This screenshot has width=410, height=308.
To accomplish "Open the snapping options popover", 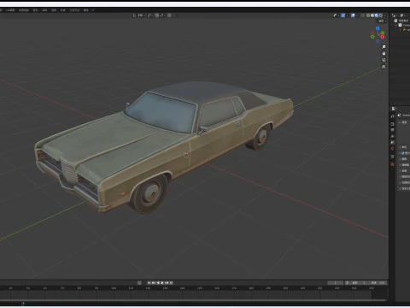I will pyautogui.click(x=162, y=15).
